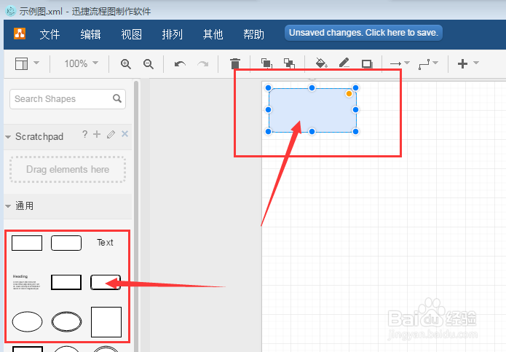The height and width of the screenshot is (352, 506).
Task: Select the single-outline ellipse shape
Action: coord(27,321)
